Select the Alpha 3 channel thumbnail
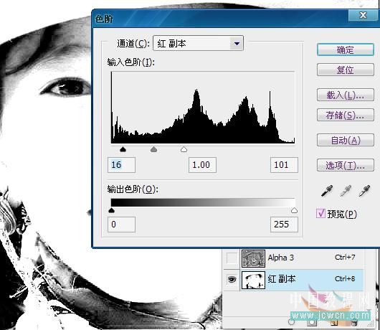The width and height of the screenshot is (380, 330). coord(253,258)
